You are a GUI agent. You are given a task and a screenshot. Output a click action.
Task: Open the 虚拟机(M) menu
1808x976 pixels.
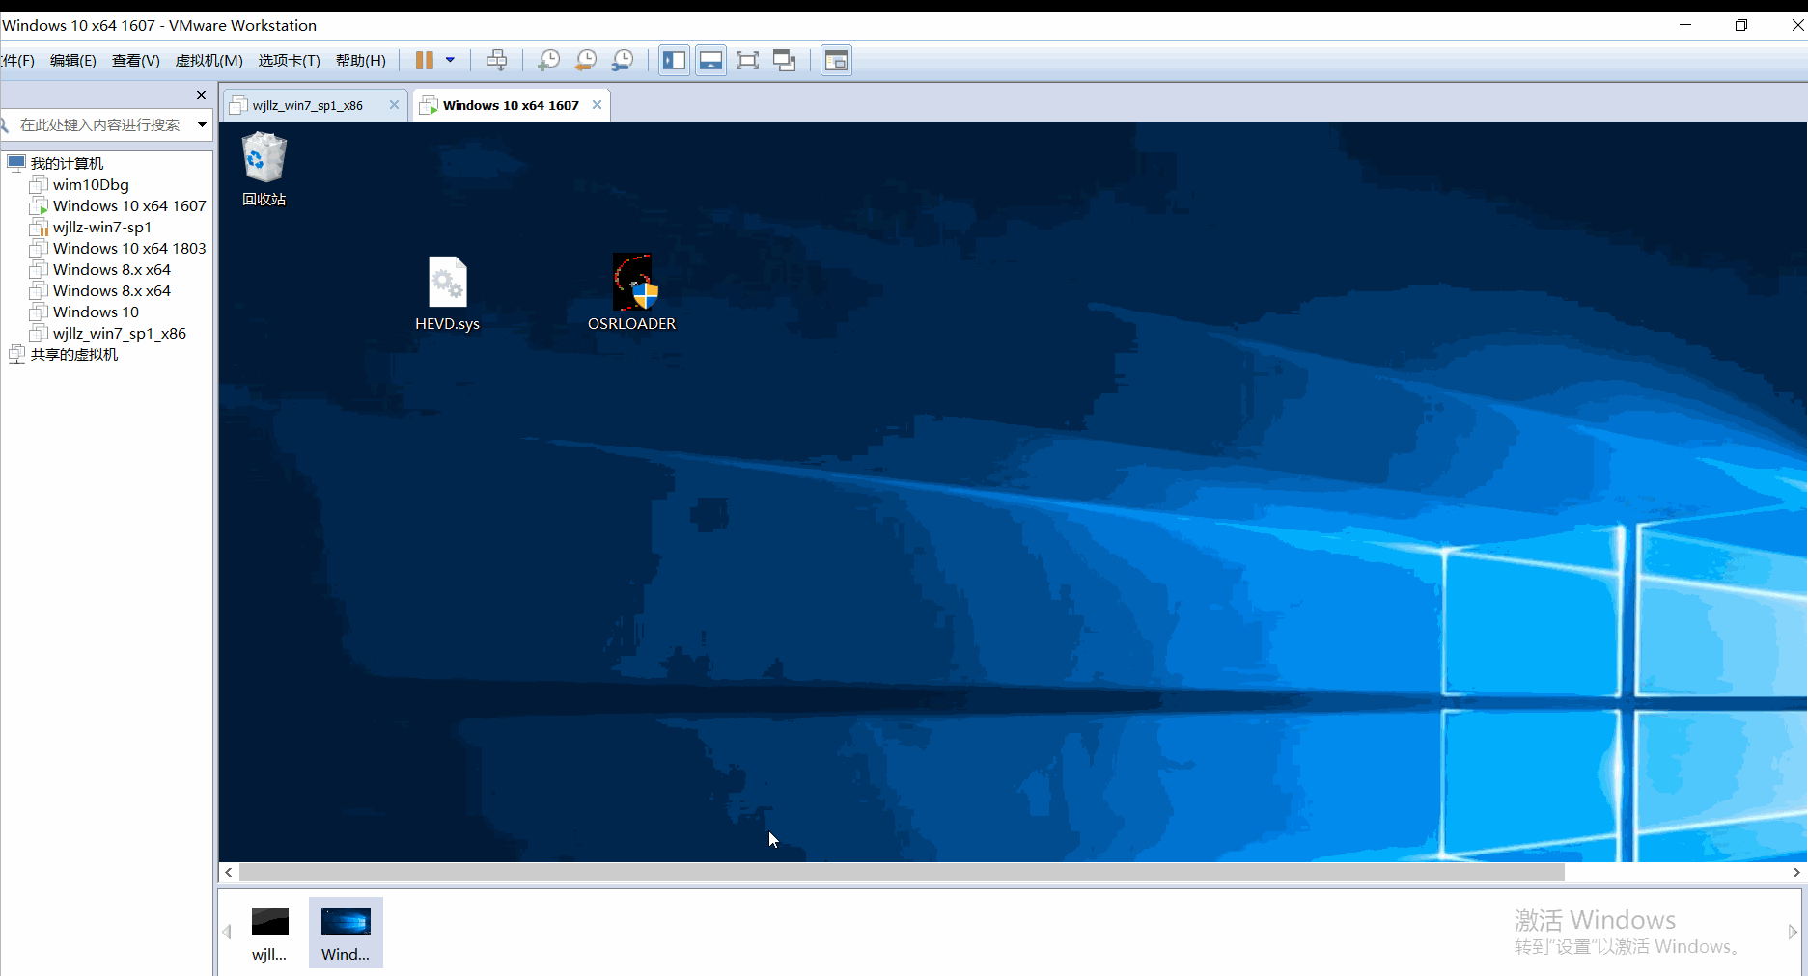pos(209,61)
